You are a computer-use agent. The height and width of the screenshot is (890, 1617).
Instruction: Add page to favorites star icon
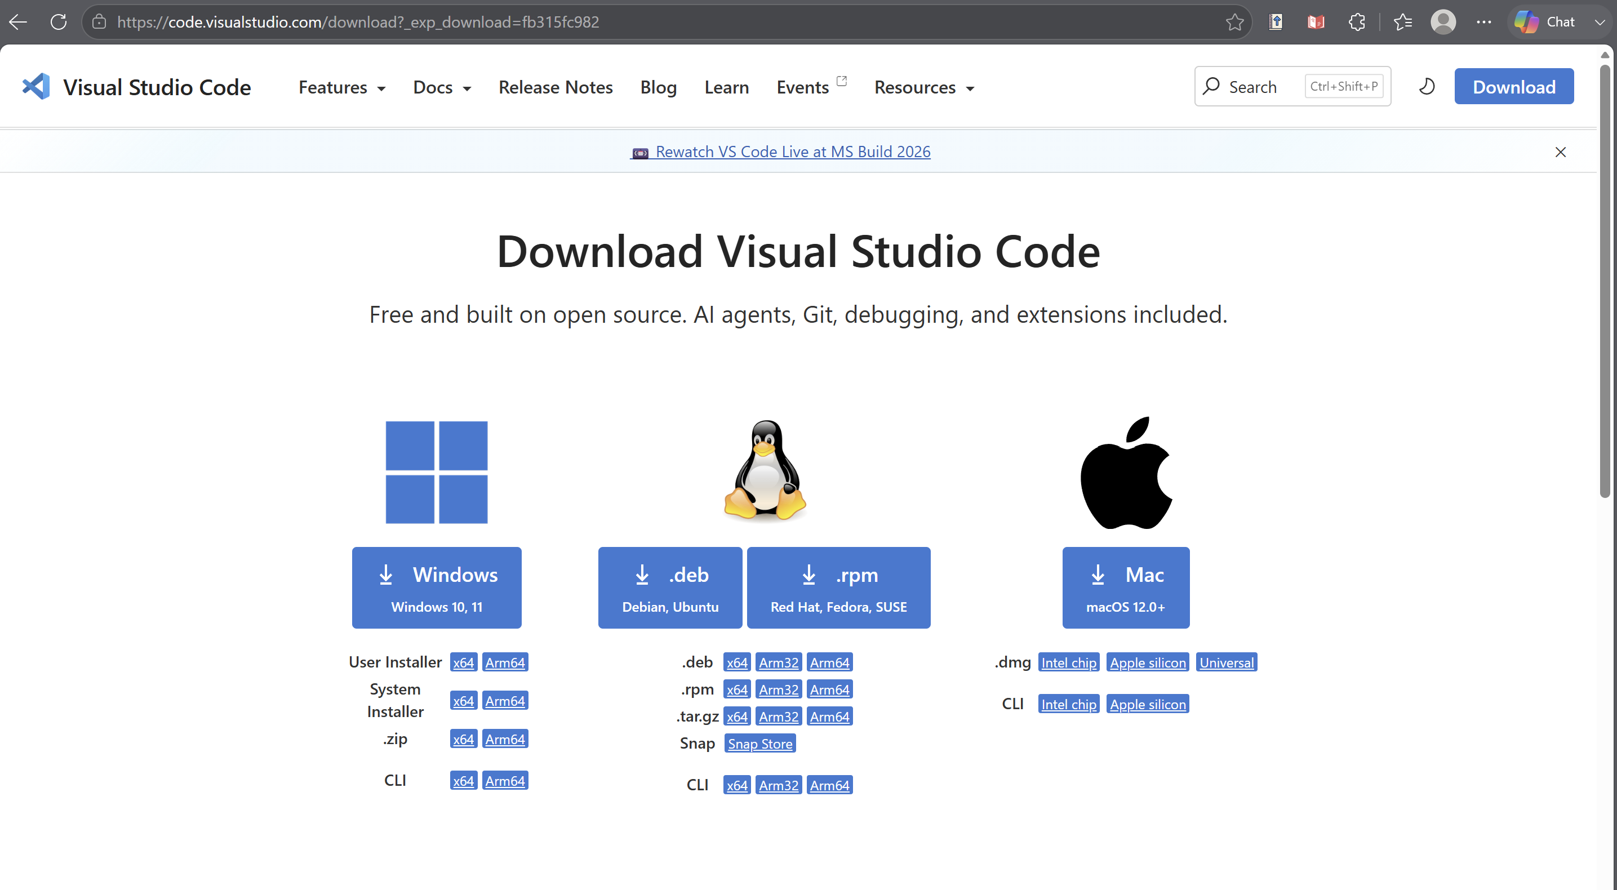pyautogui.click(x=1234, y=22)
